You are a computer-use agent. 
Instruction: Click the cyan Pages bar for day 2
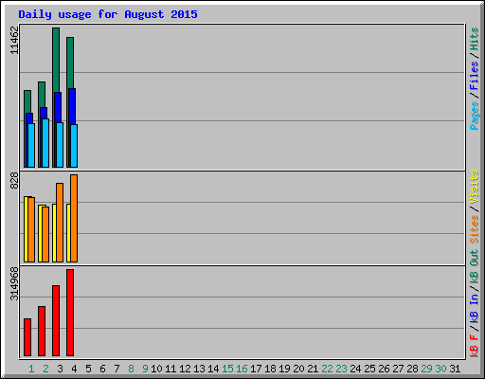(x=45, y=143)
